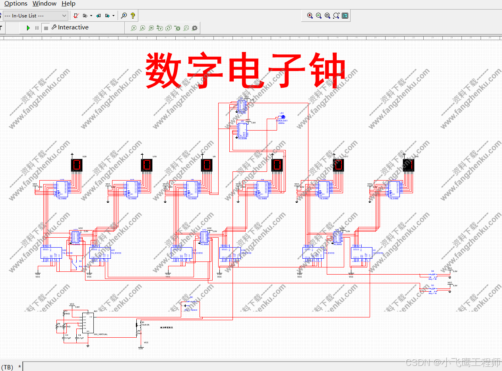Zoom in on the schematic

(310, 15)
